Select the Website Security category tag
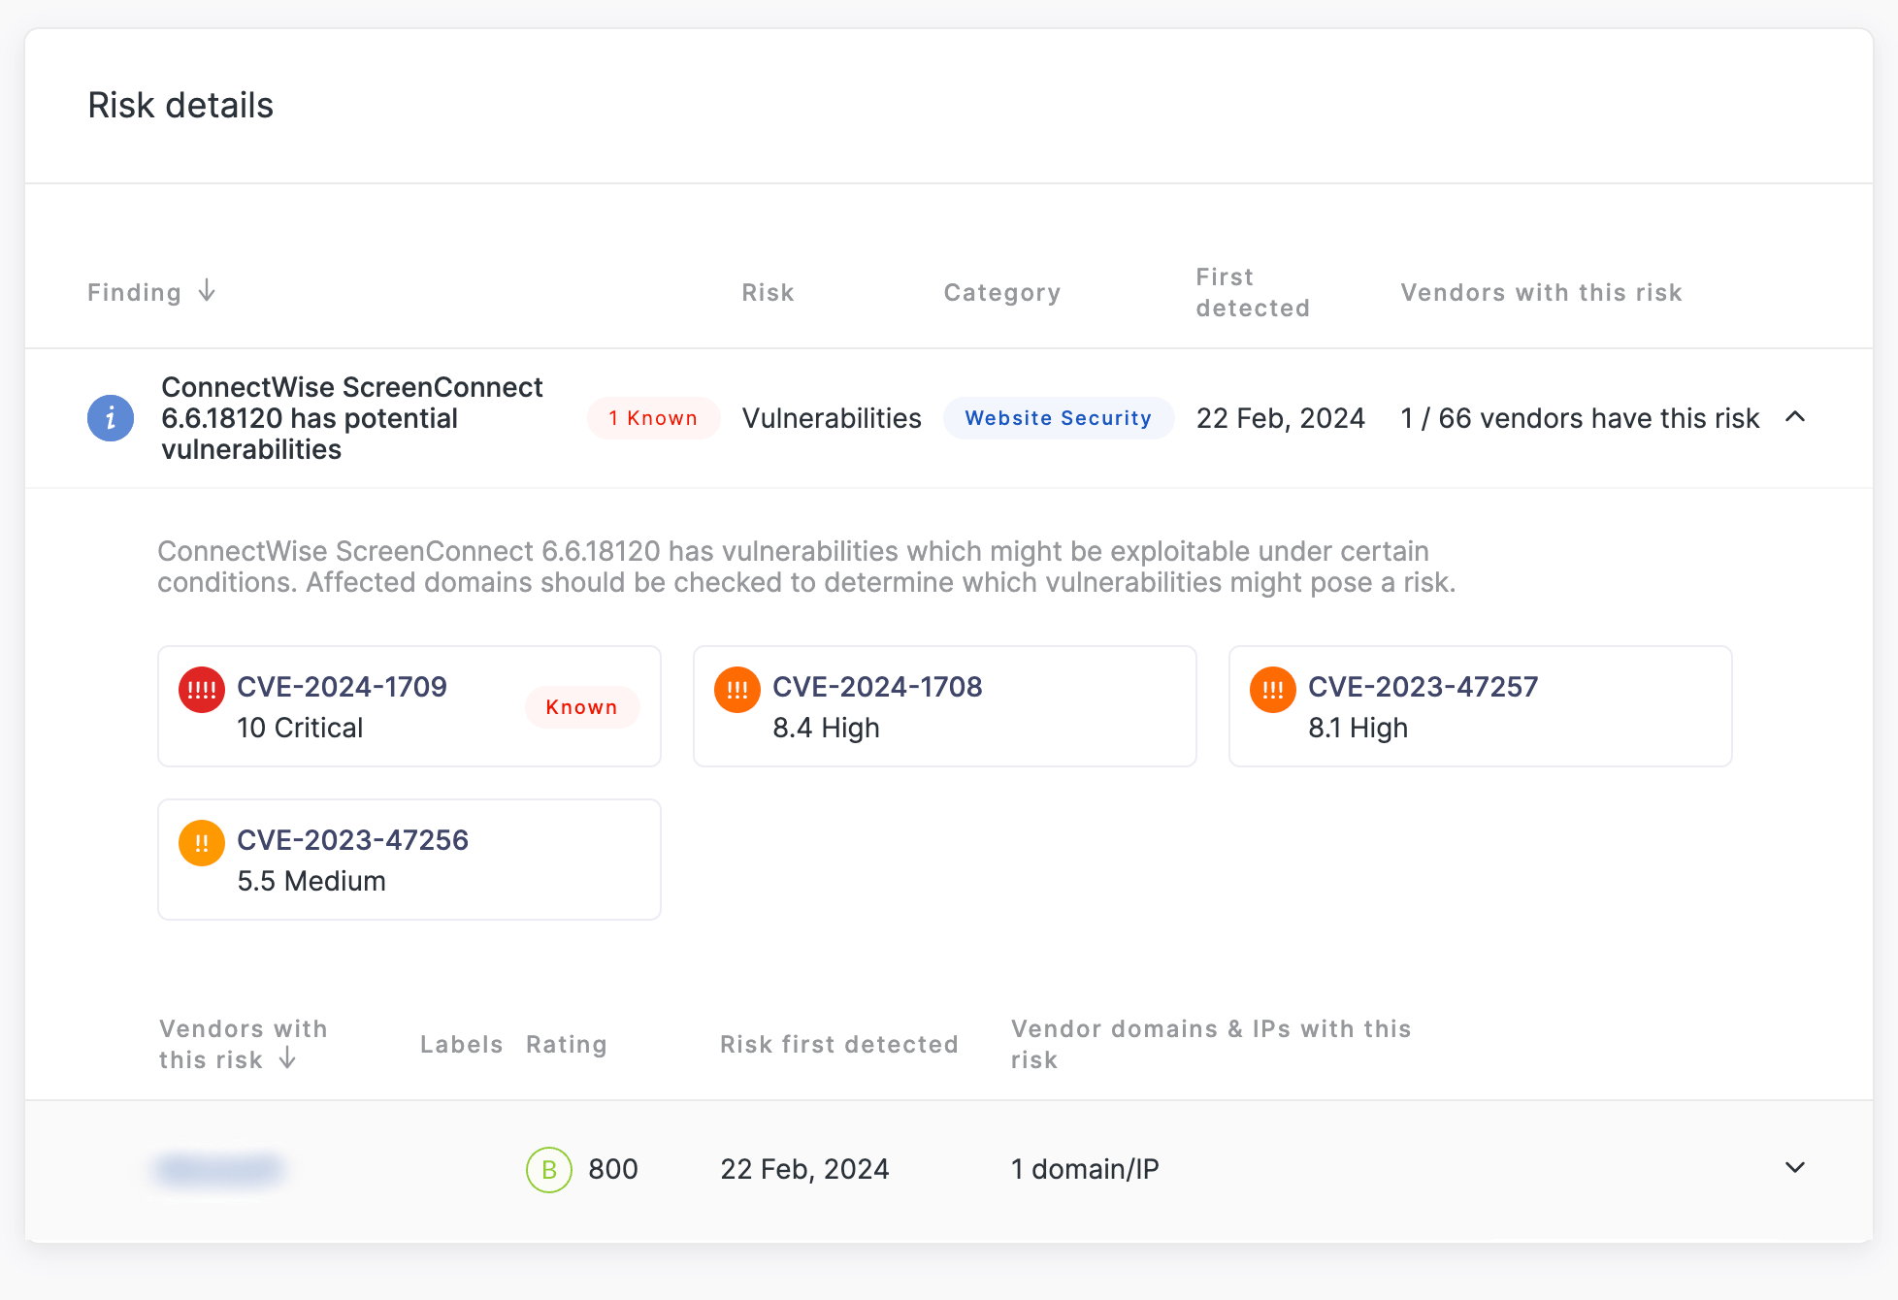This screenshot has height=1300, width=1898. point(1058,418)
